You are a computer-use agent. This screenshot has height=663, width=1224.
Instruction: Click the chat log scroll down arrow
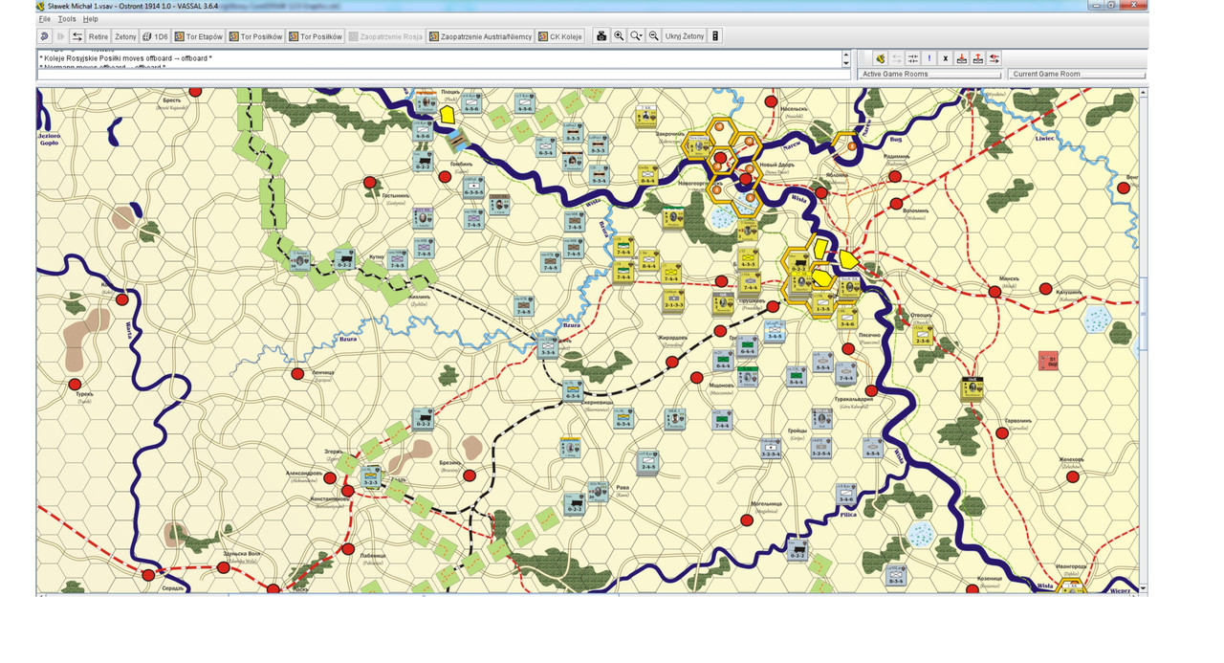[x=845, y=64]
